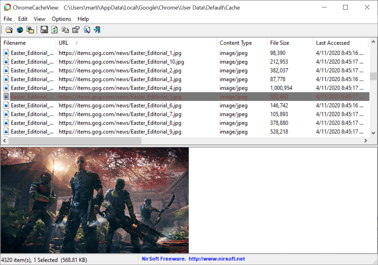The width and height of the screenshot is (378, 265).
Task: Click the floppy disk save icon
Action: point(44,30)
